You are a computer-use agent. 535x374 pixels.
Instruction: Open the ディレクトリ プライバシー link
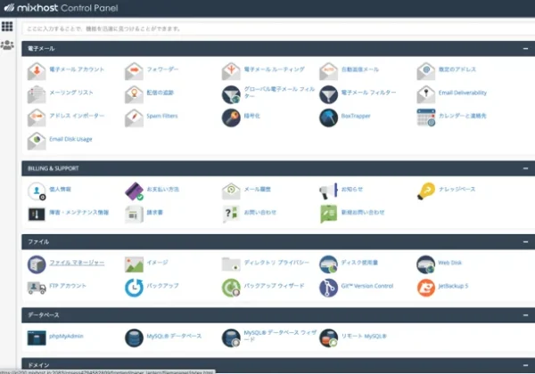(276, 263)
